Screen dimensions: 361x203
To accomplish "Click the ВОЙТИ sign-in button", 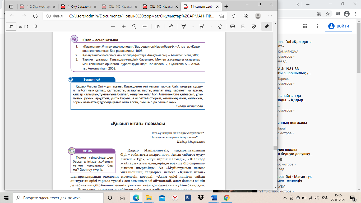I will pos(339,26).
